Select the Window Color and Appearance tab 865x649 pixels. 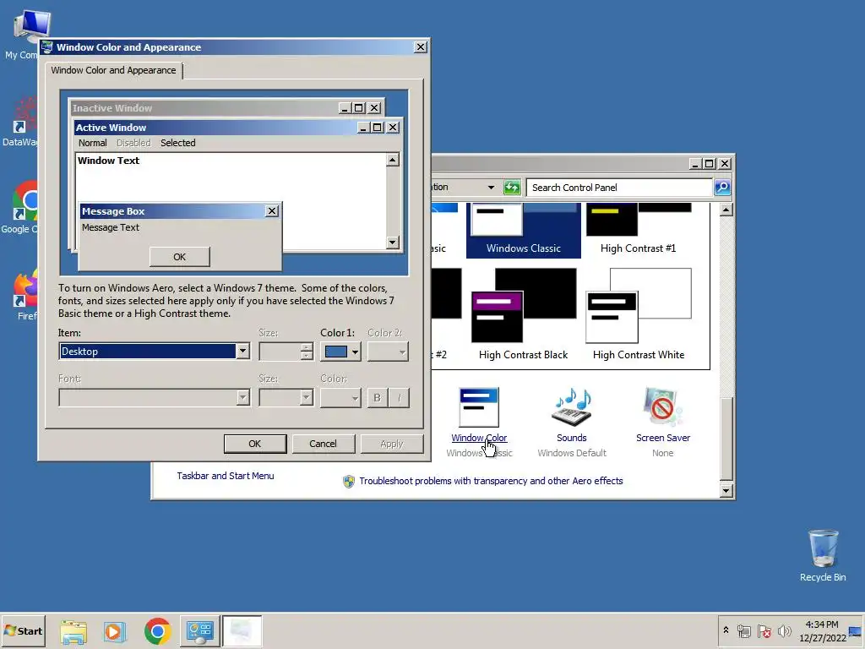pos(114,70)
